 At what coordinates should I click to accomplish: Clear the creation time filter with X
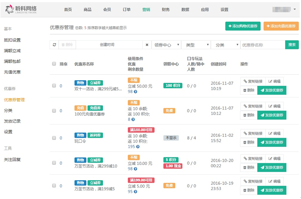click(147, 45)
